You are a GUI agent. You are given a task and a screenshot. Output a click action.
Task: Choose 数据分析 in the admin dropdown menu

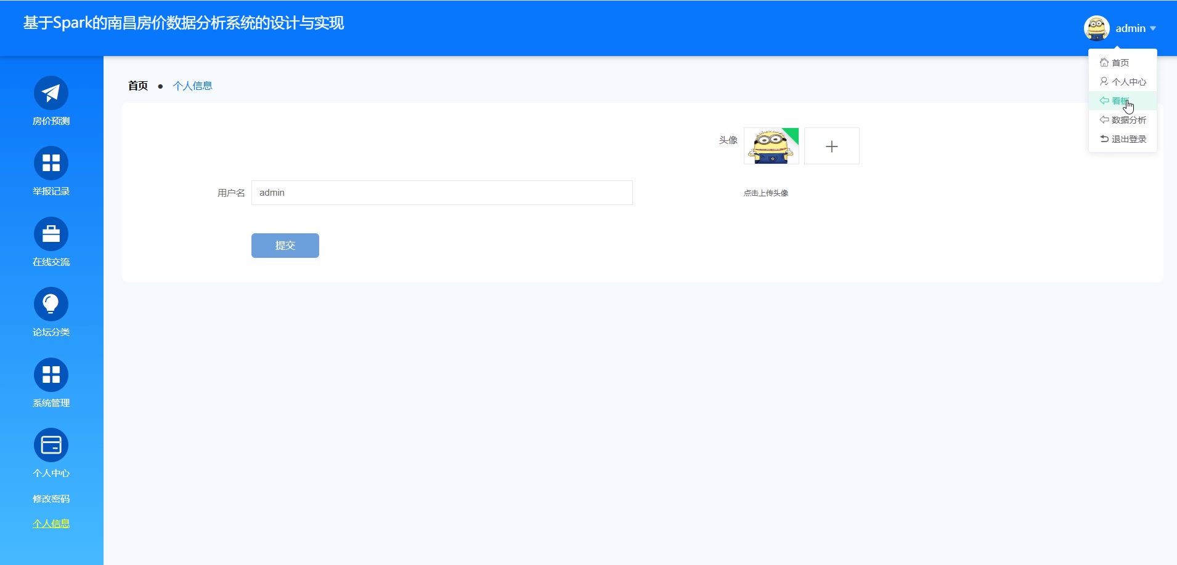tap(1122, 120)
